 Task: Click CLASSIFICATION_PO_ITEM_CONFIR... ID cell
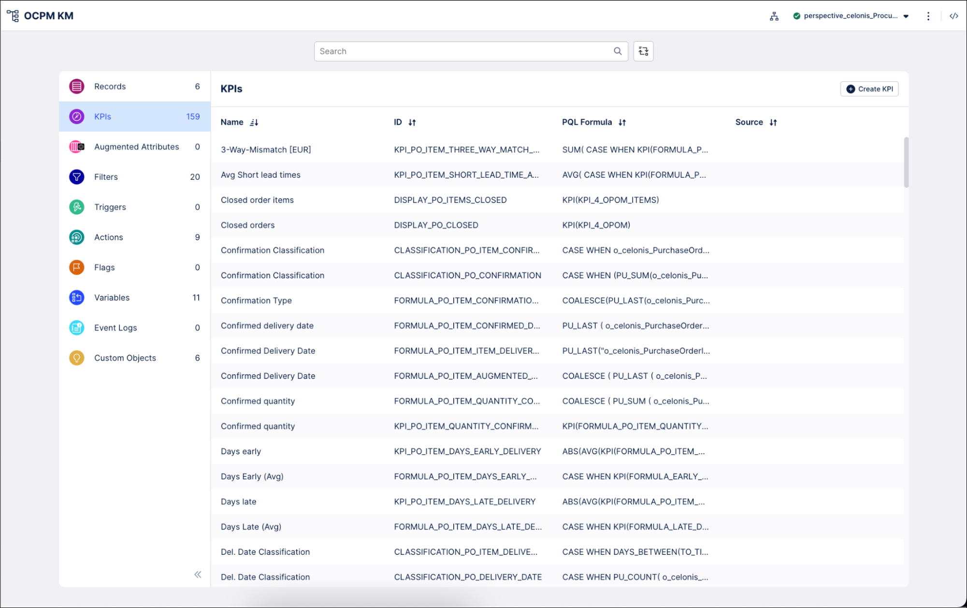[x=467, y=250]
